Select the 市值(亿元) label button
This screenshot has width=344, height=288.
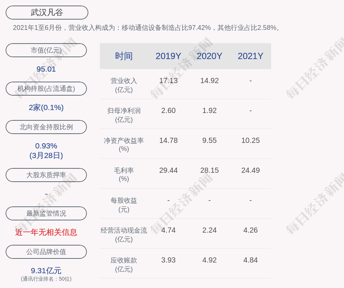(46, 50)
